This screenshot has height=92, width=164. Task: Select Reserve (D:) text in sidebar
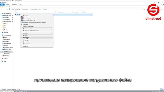click(7, 54)
